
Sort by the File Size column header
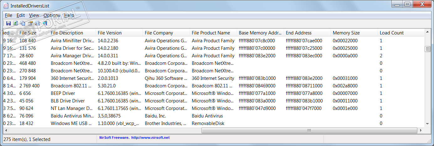[x=28, y=33]
